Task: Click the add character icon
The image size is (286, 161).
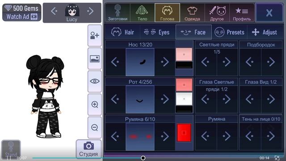Action: (x=95, y=36)
